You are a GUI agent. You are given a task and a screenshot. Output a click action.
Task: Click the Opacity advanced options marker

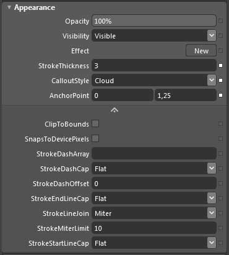click(x=220, y=20)
